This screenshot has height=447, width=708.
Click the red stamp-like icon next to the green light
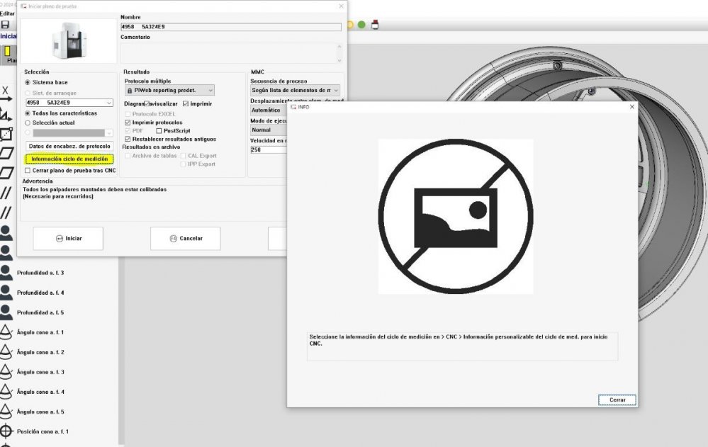(375, 25)
